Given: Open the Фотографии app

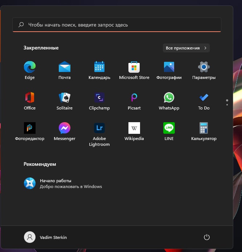Looking at the screenshot, I should pos(169,70).
